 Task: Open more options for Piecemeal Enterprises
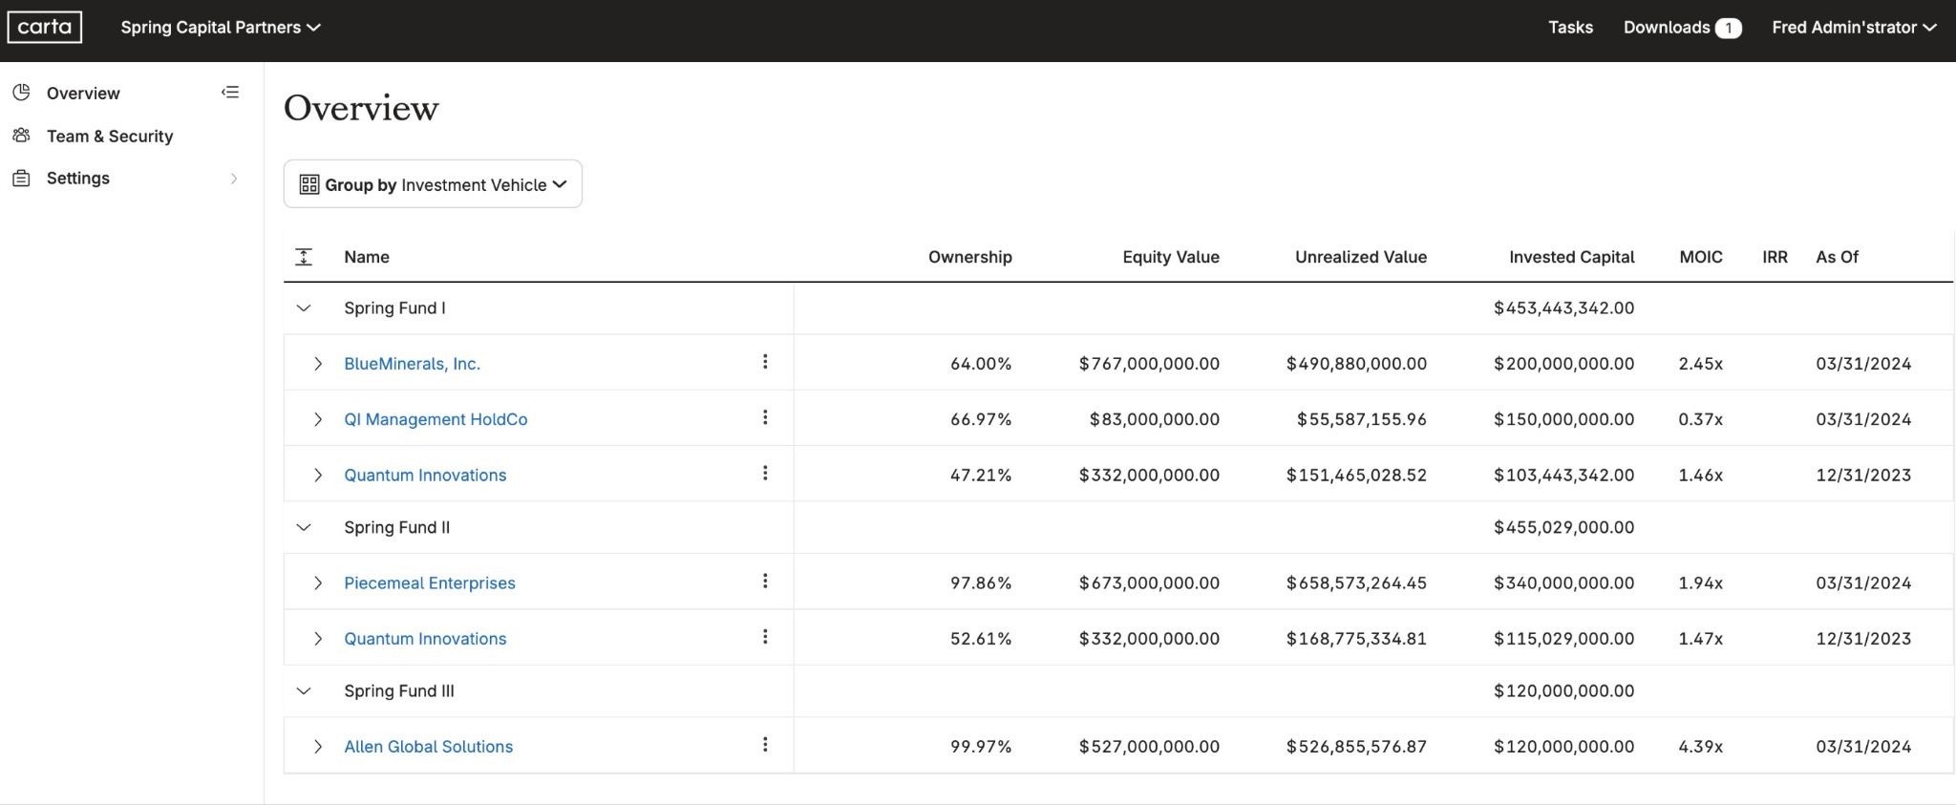765,581
